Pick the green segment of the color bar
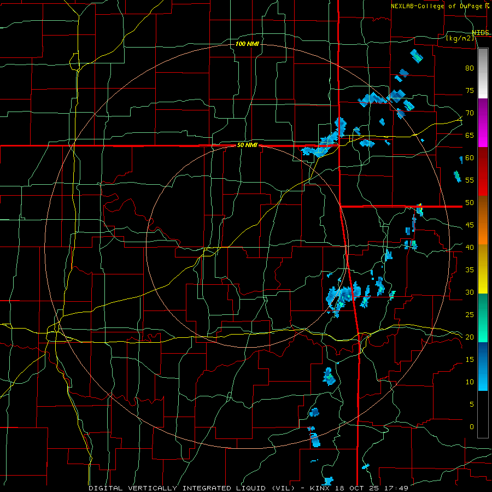 [x=483, y=318]
